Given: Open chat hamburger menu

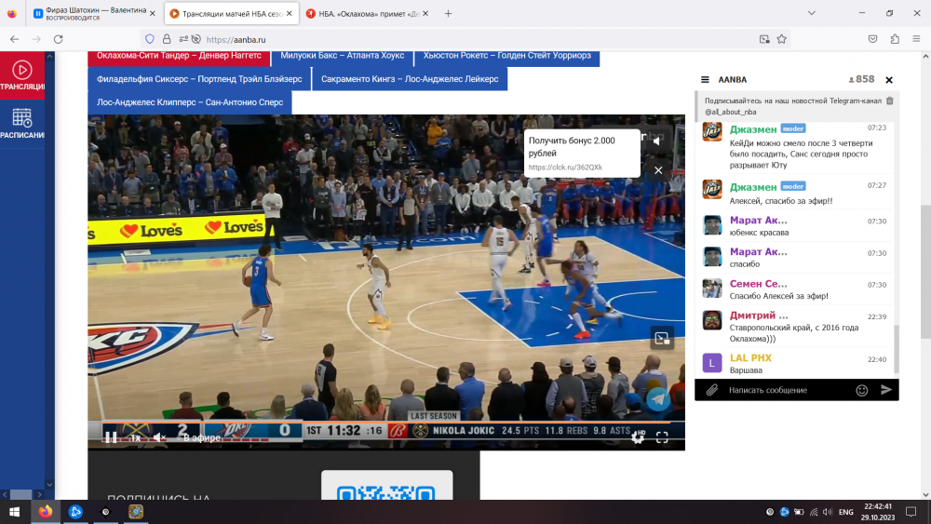Looking at the screenshot, I should pos(705,80).
